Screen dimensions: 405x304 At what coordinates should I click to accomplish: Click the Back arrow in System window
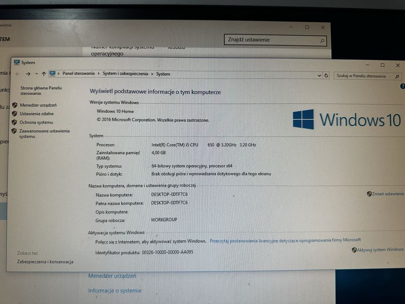(17, 74)
